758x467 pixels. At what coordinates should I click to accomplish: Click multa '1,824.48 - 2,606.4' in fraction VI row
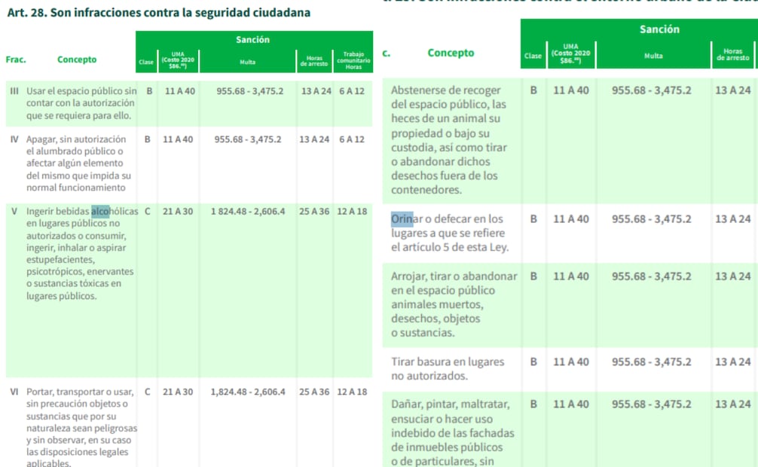pyautogui.click(x=248, y=392)
